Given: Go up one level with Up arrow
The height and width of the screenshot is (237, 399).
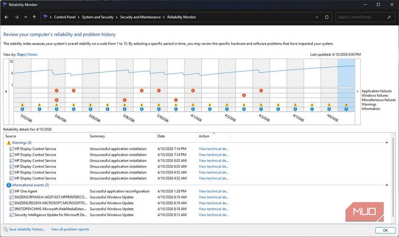Looking at the screenshot, I should [x=34, y=17].
